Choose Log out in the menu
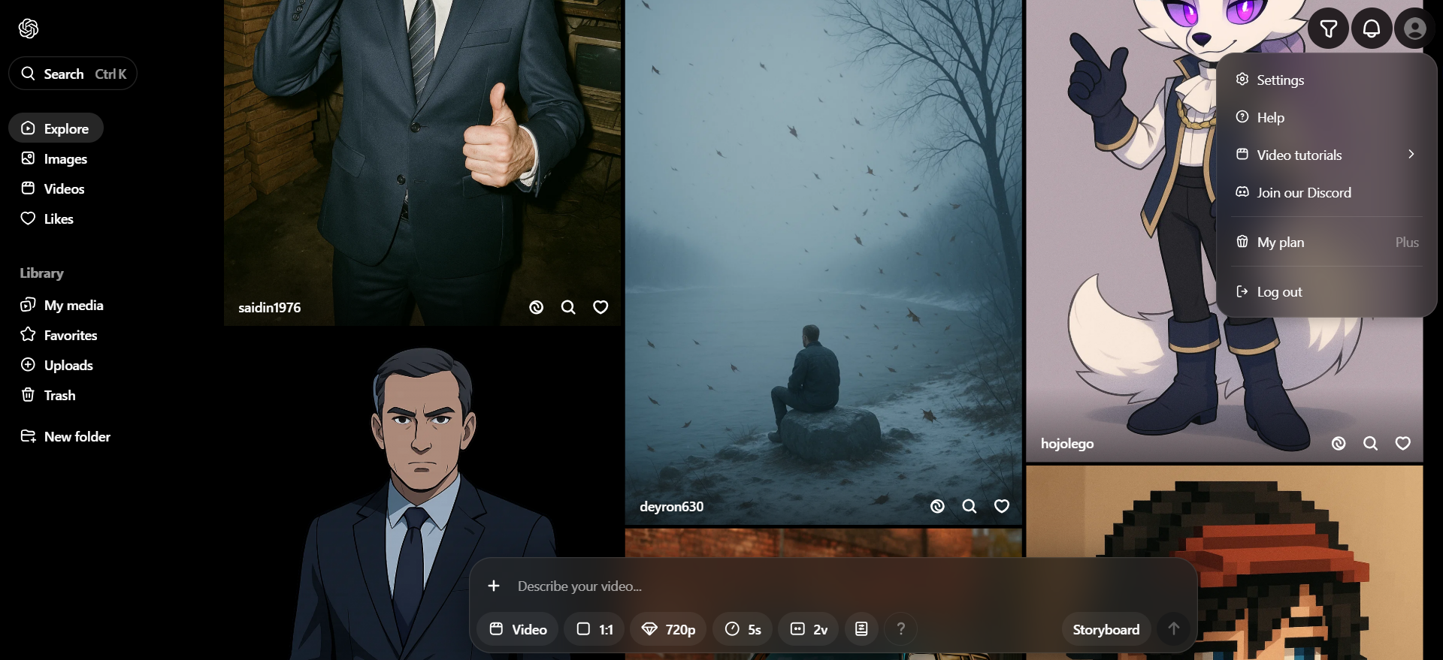This screenshot has height=660, width=1443. tap(1279, 292)
